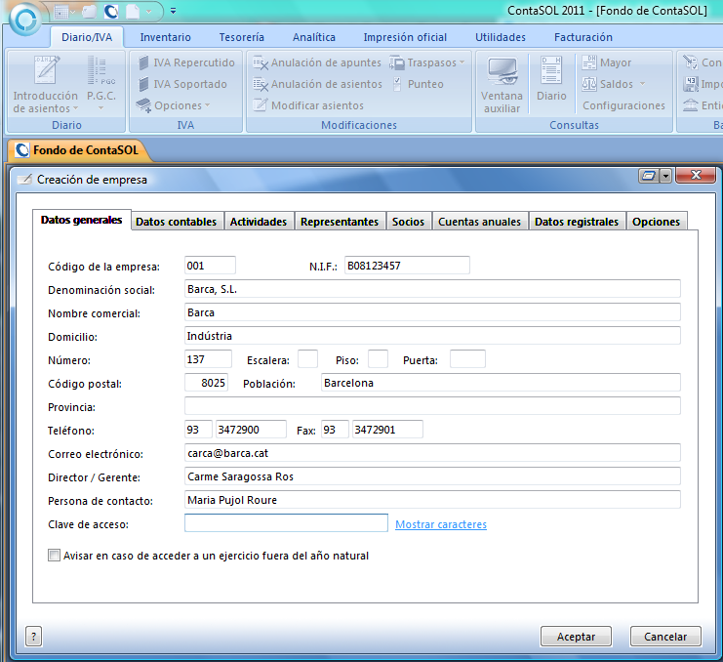The image size is (723, 662).
Task: Click the Ventana auxiliar monitor icon
Action: coord(502,72)
